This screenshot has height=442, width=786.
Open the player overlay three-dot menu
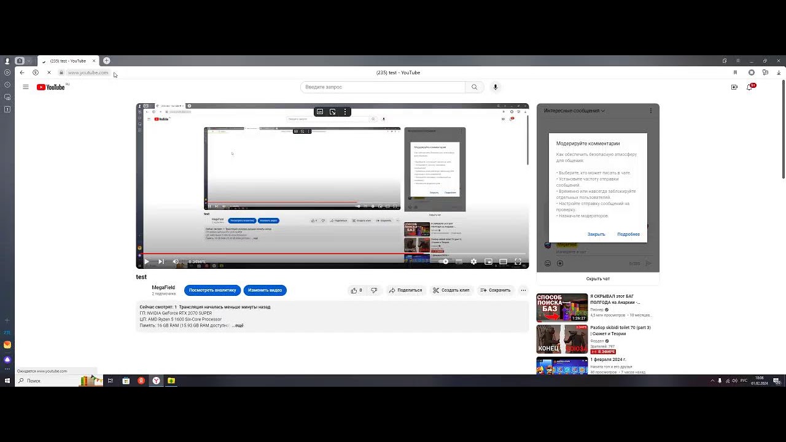[345, 112]
